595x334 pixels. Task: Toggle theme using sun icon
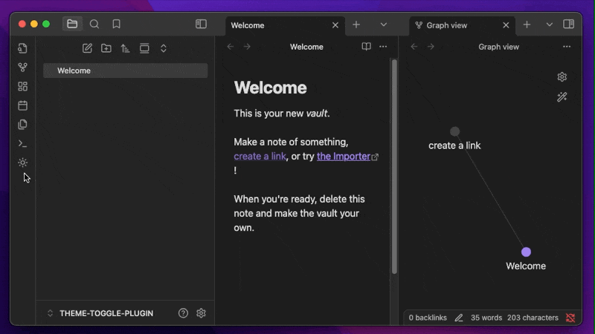click(x=23, y=163)
